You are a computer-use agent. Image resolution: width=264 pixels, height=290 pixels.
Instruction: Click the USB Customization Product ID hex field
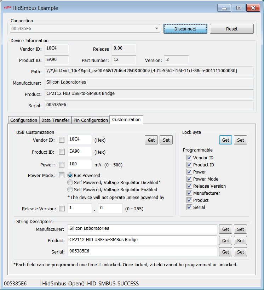point(80,152)
